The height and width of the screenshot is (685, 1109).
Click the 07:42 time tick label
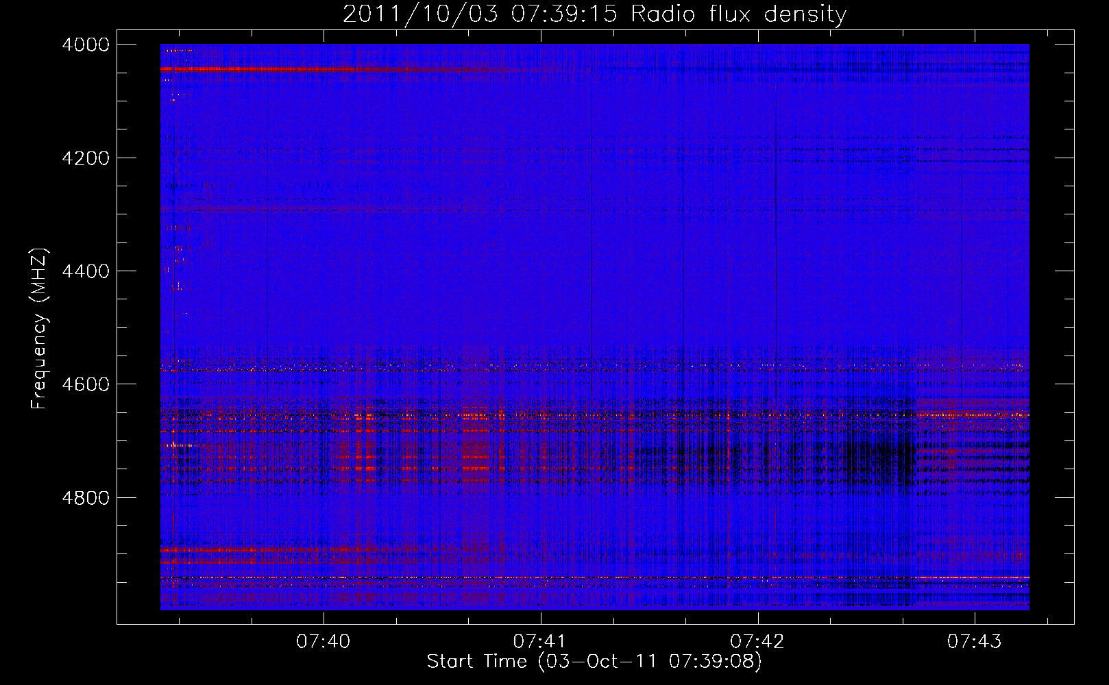coord(757,642)
